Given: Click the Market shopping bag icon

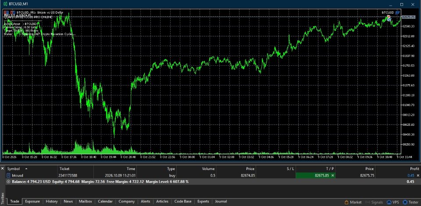Looking at the screenshot, I should (346, 202).
